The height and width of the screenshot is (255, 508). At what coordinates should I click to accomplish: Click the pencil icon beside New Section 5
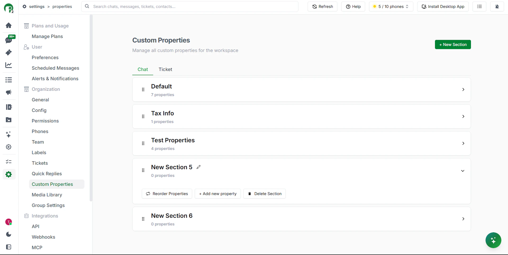pos(199,167)
